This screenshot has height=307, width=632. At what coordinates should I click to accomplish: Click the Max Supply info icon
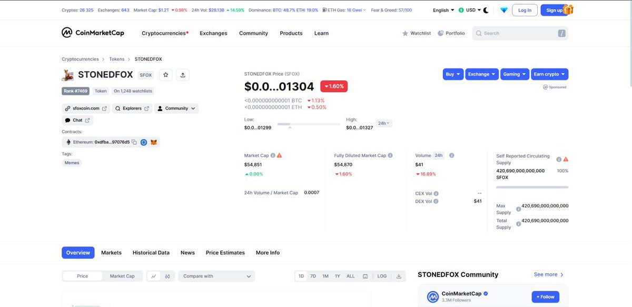pyautogui.click(x=518, y=209)
